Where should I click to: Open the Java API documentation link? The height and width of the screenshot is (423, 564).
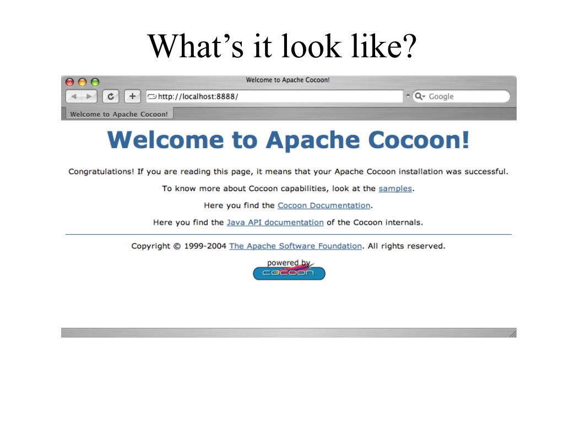tap(275, 223)
